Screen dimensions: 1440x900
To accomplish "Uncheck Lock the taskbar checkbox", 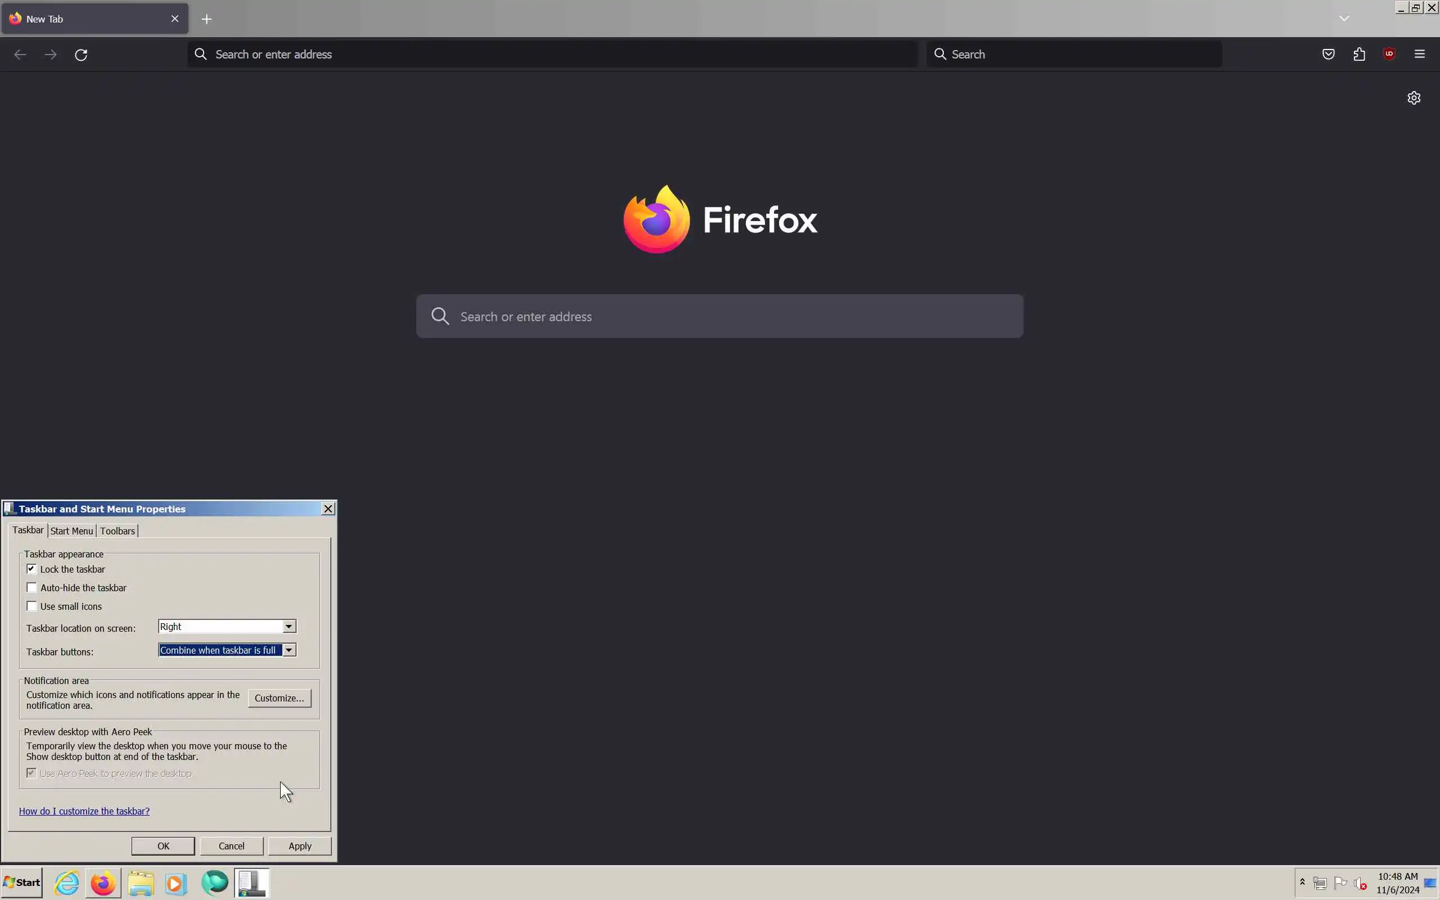I will click(x=31, y=569).
